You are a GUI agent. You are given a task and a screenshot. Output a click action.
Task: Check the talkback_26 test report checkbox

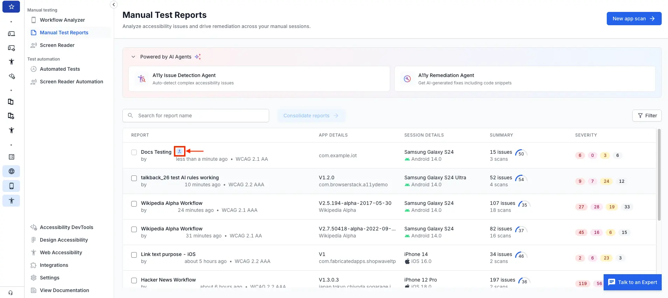click(x=134, y=178)
